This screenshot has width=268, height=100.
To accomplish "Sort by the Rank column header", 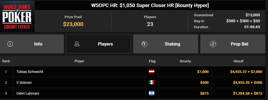I will 6,61.
